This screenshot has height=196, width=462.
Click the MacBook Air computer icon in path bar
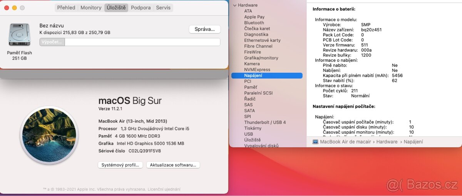click(x=316, y=142)
